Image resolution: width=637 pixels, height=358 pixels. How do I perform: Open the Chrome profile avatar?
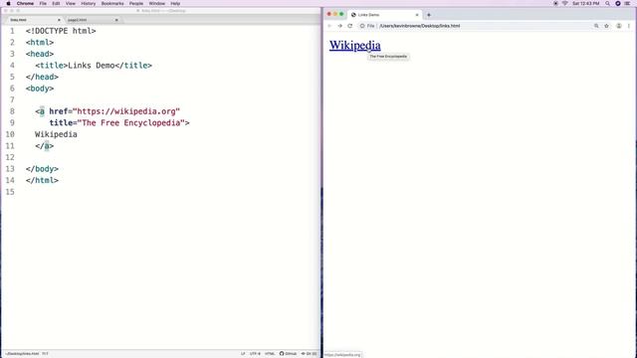[619, 26]
